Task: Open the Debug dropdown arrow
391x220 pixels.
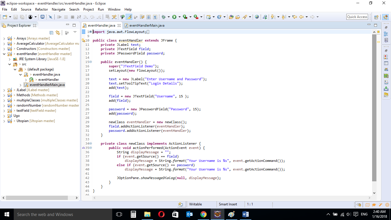Action: 169,17
